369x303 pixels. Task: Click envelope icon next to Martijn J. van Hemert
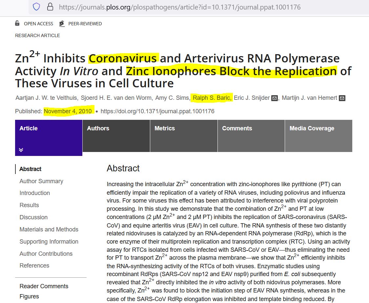coord(342,98)
